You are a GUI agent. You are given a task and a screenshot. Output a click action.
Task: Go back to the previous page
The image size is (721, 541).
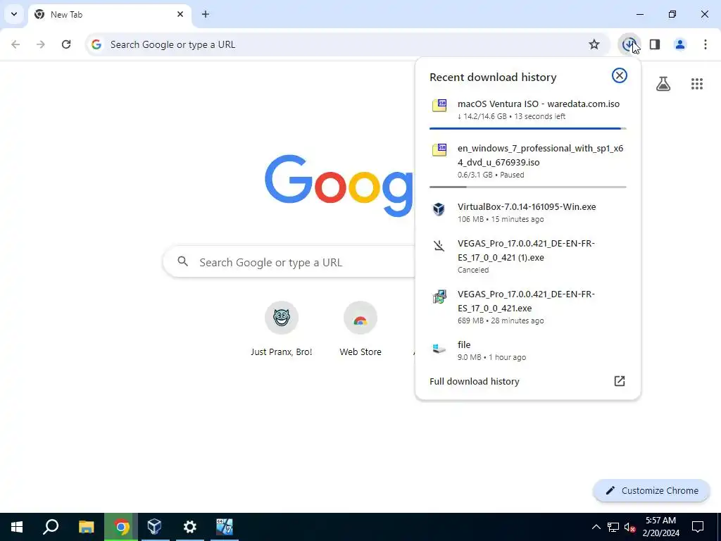[15, 44]
